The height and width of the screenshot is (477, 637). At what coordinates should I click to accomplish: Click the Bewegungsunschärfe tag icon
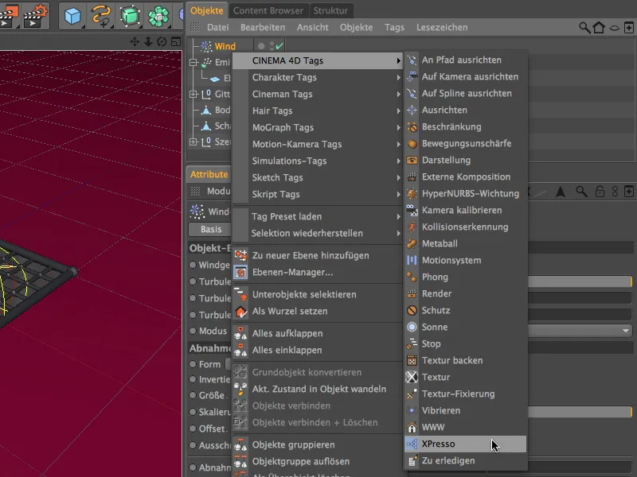click(x=412, y=144)
